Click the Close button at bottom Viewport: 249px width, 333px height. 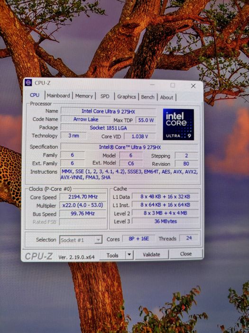(x=186, y=254)
